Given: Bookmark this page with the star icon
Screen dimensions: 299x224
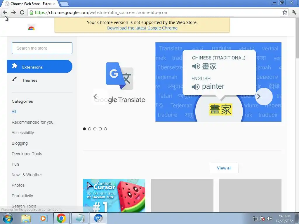Looking at the screenshot, I should point(285,13).
